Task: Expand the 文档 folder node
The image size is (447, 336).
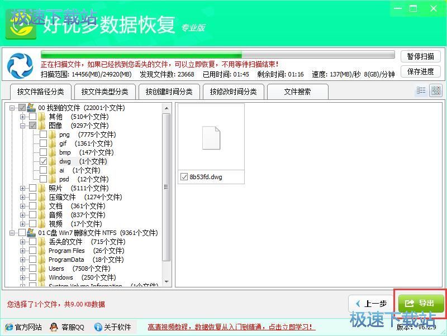Action: [22, 206]
